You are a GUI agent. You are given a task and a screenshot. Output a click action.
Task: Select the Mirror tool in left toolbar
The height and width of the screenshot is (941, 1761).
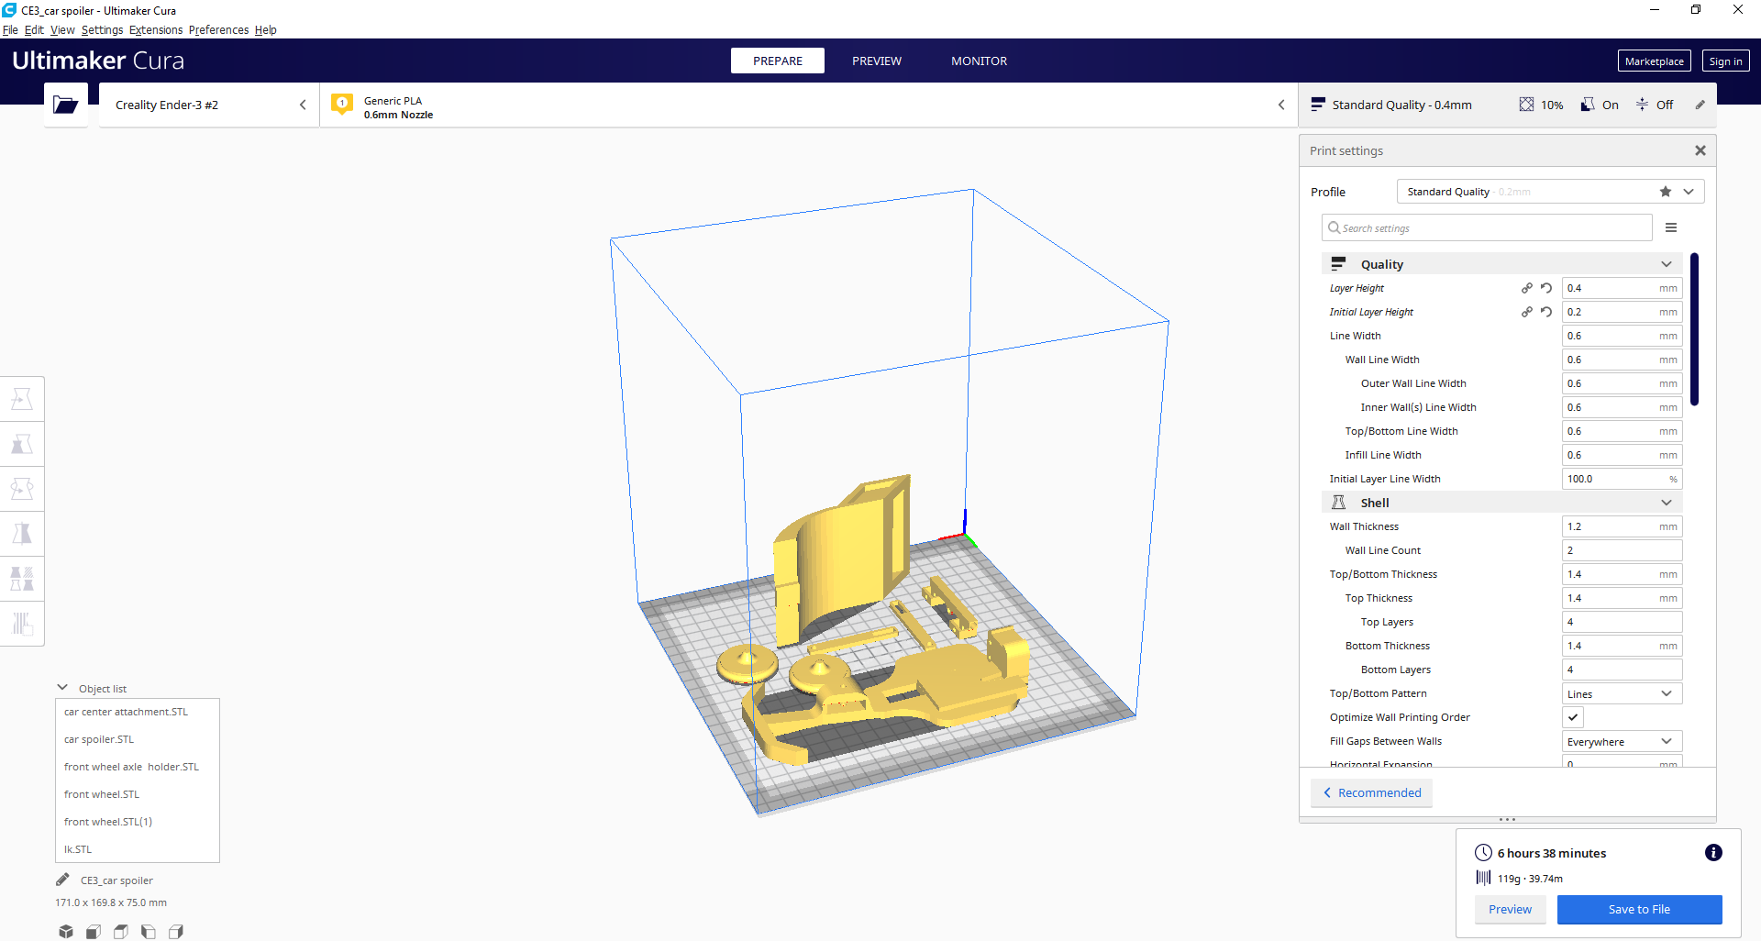coord(22,534)
